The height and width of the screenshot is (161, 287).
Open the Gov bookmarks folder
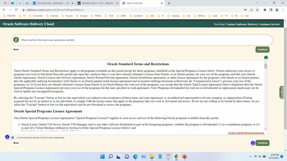click(x=245, y=16)
